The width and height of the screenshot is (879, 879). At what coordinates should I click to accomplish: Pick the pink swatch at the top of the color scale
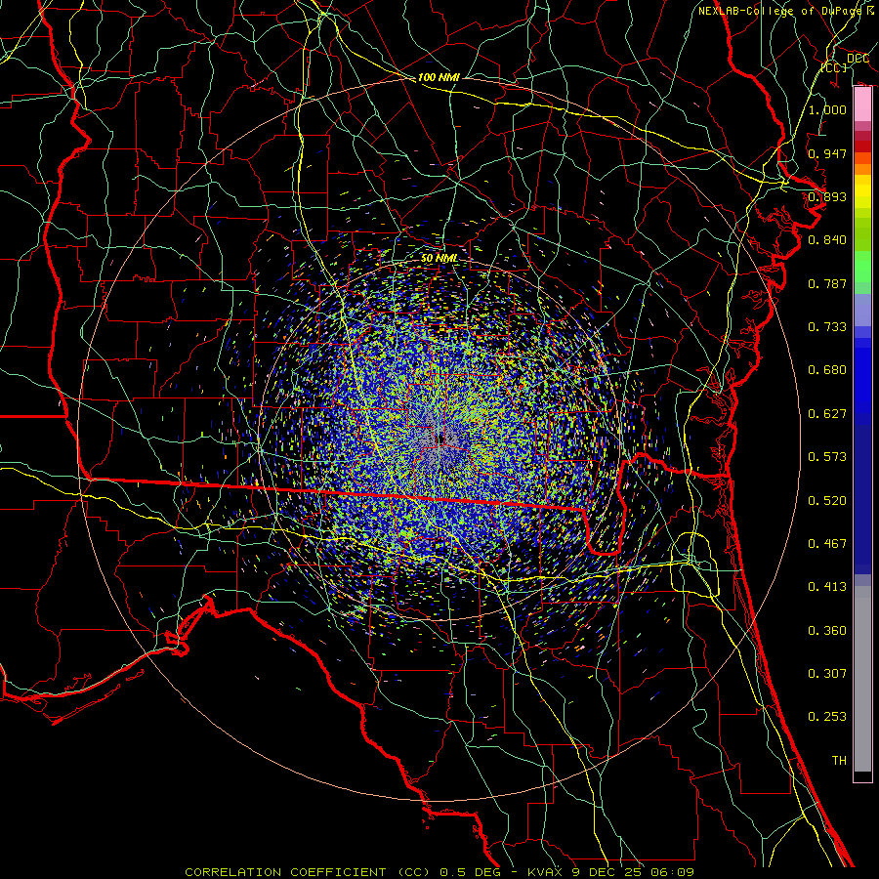pos(862,105)
